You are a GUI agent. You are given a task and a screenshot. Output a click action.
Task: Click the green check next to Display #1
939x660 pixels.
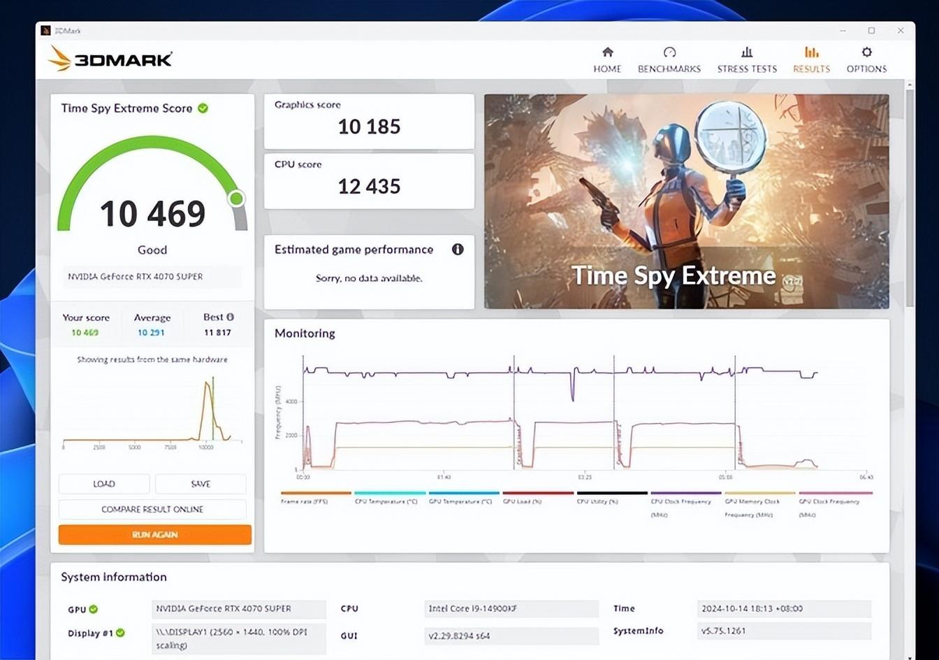coord(120,633)
